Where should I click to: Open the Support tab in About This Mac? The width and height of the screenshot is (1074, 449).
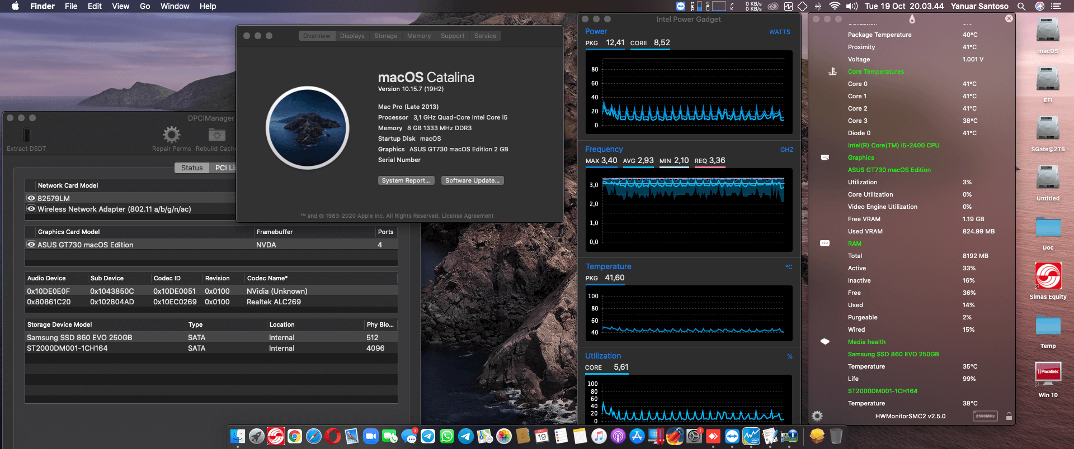point(453,36)
